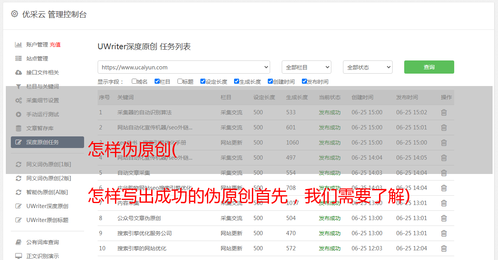Uncheck the 栏目 field checkbox
498x260 pixels.
pyautogui.click(x=157, y=81)
